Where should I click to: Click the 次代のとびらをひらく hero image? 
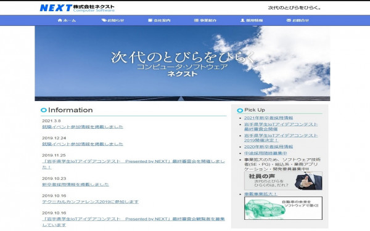(183, 63)
